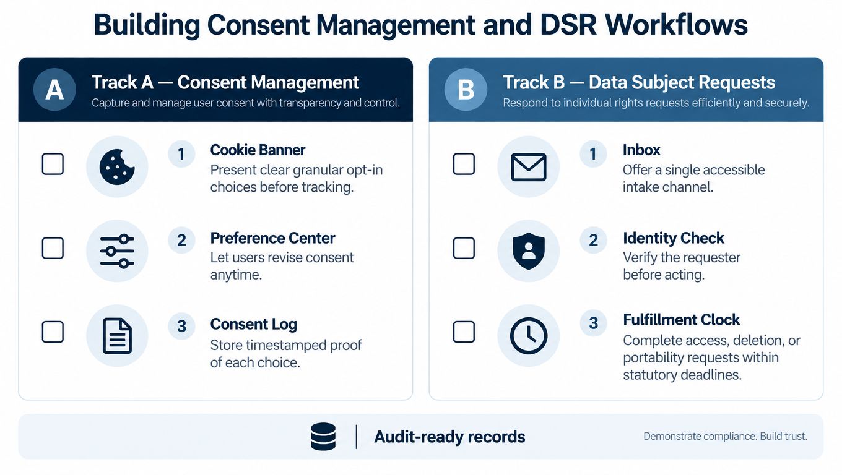This screenshot has width=842, height=475.
Task: Click the circular B badge of Track B
Action: point(466,90)
